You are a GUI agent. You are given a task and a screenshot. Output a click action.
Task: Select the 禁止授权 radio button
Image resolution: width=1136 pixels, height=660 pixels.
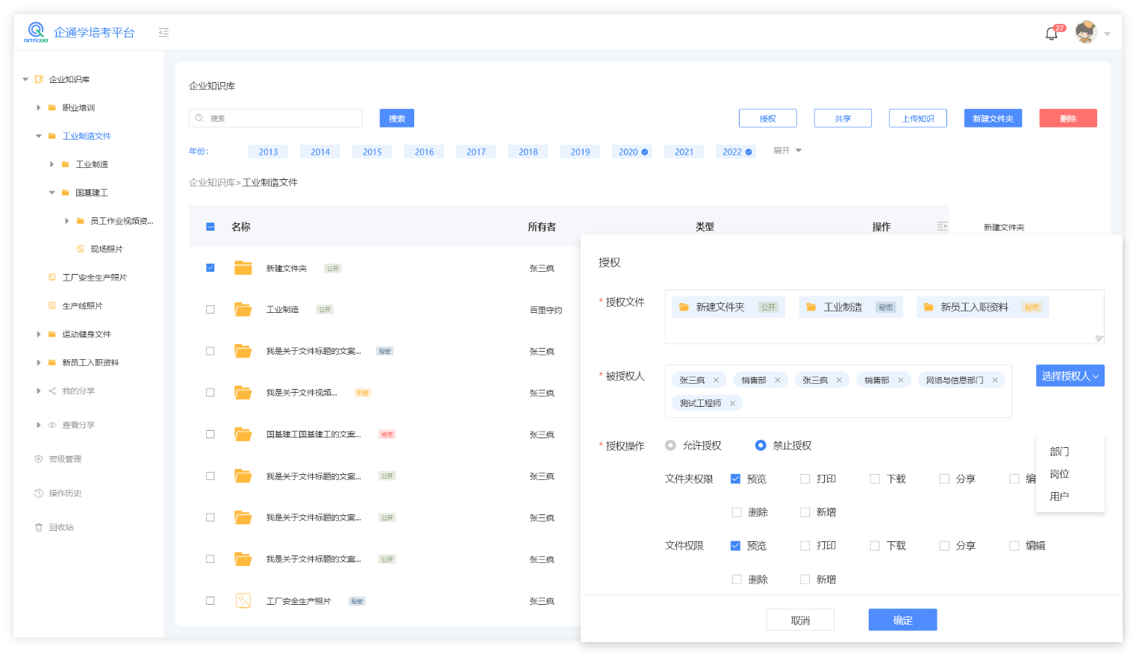[761, 445]
